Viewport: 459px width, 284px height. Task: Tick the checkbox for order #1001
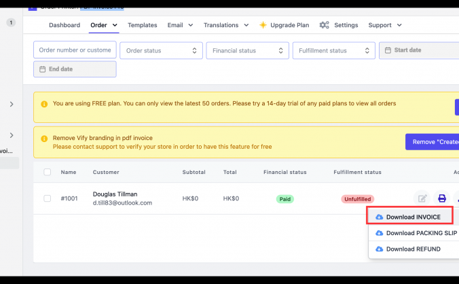(x=48, y=198)
